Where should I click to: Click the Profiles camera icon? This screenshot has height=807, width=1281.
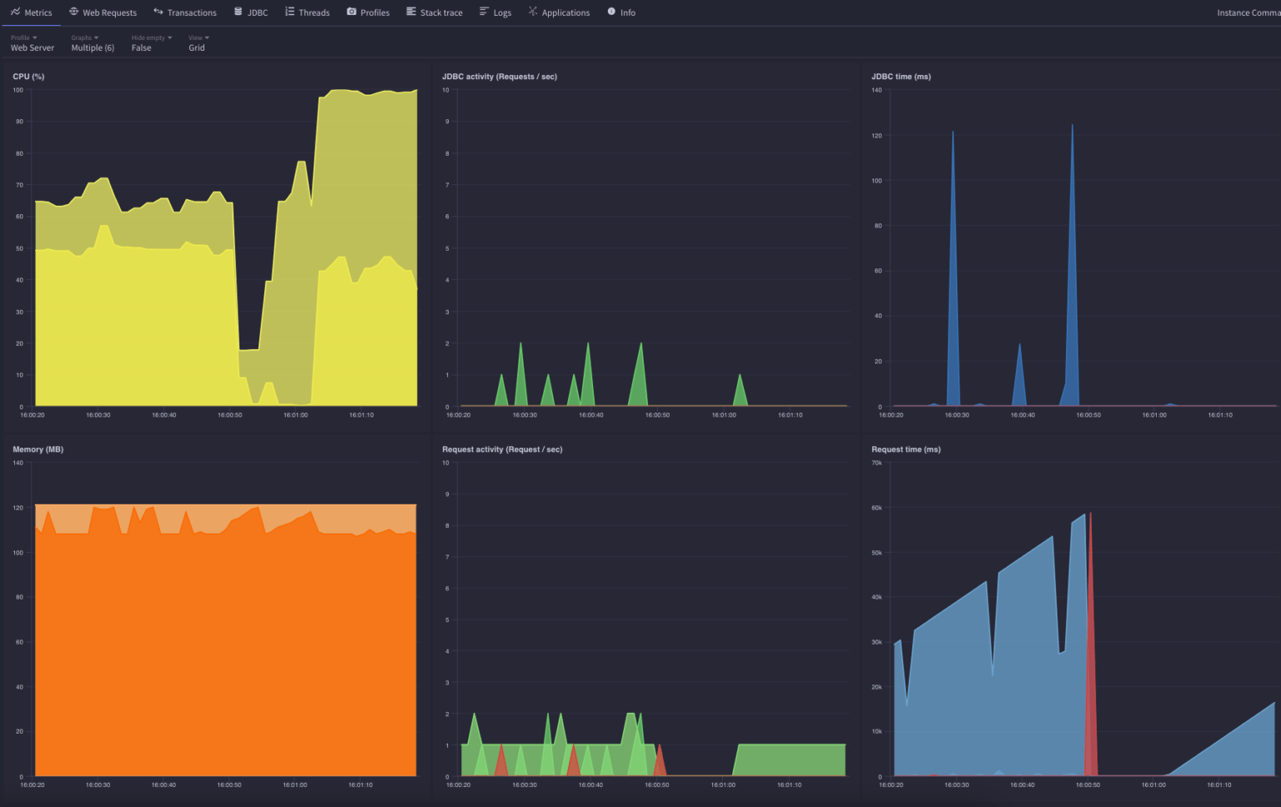tap(352, 12)
